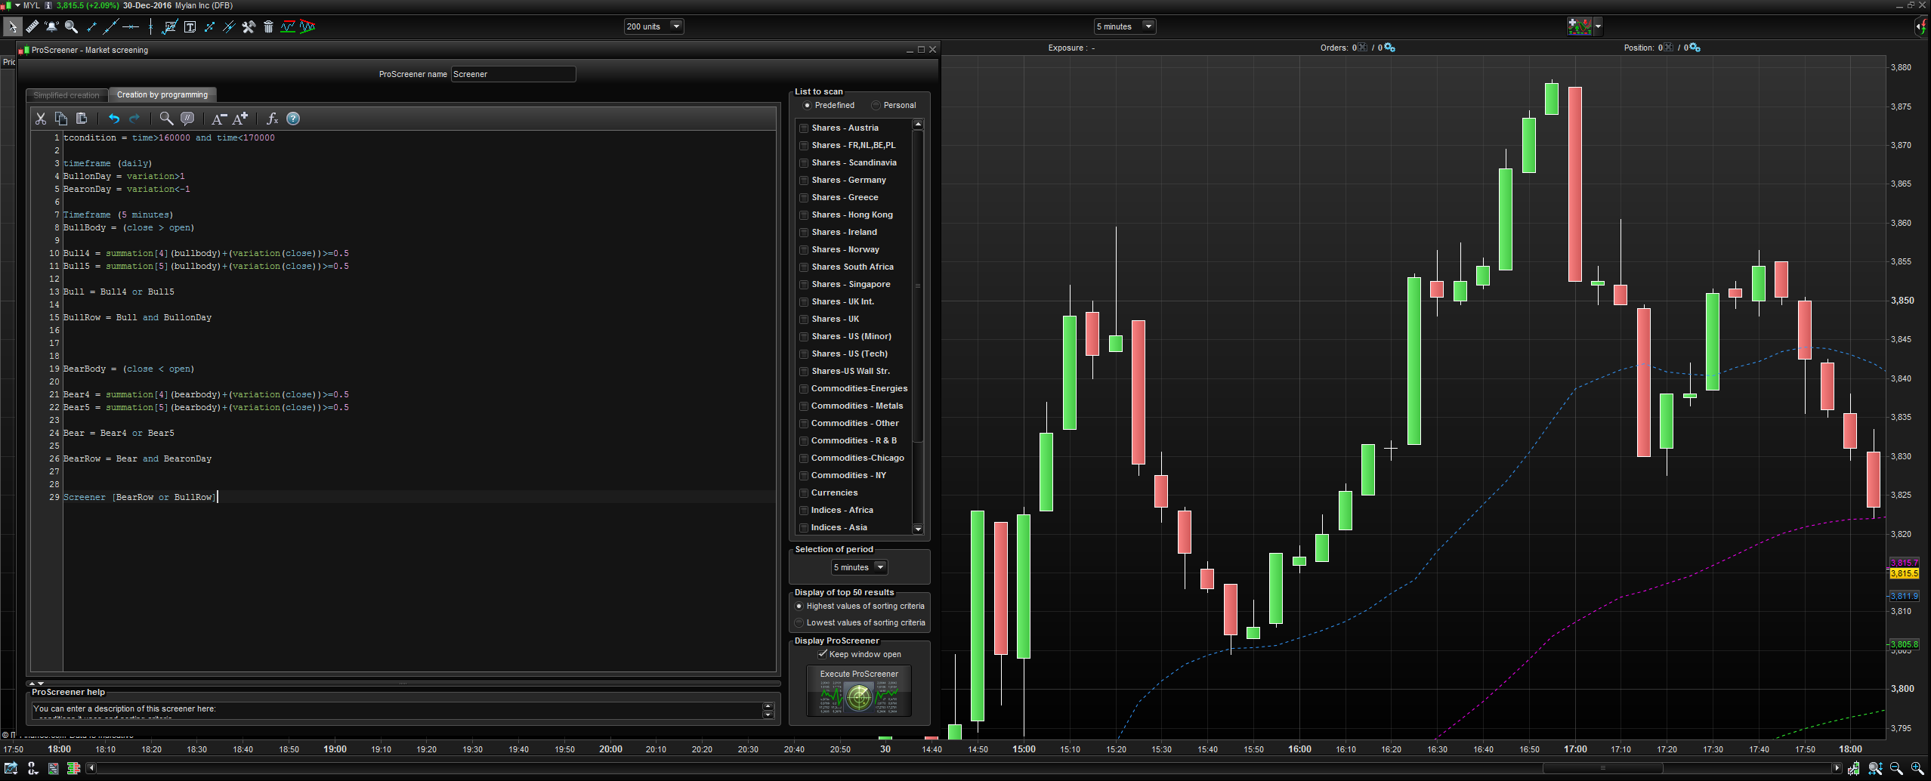Screen dimensions: 1931x781
Task: Open the alert bell tool
Action: pos(51,26)
